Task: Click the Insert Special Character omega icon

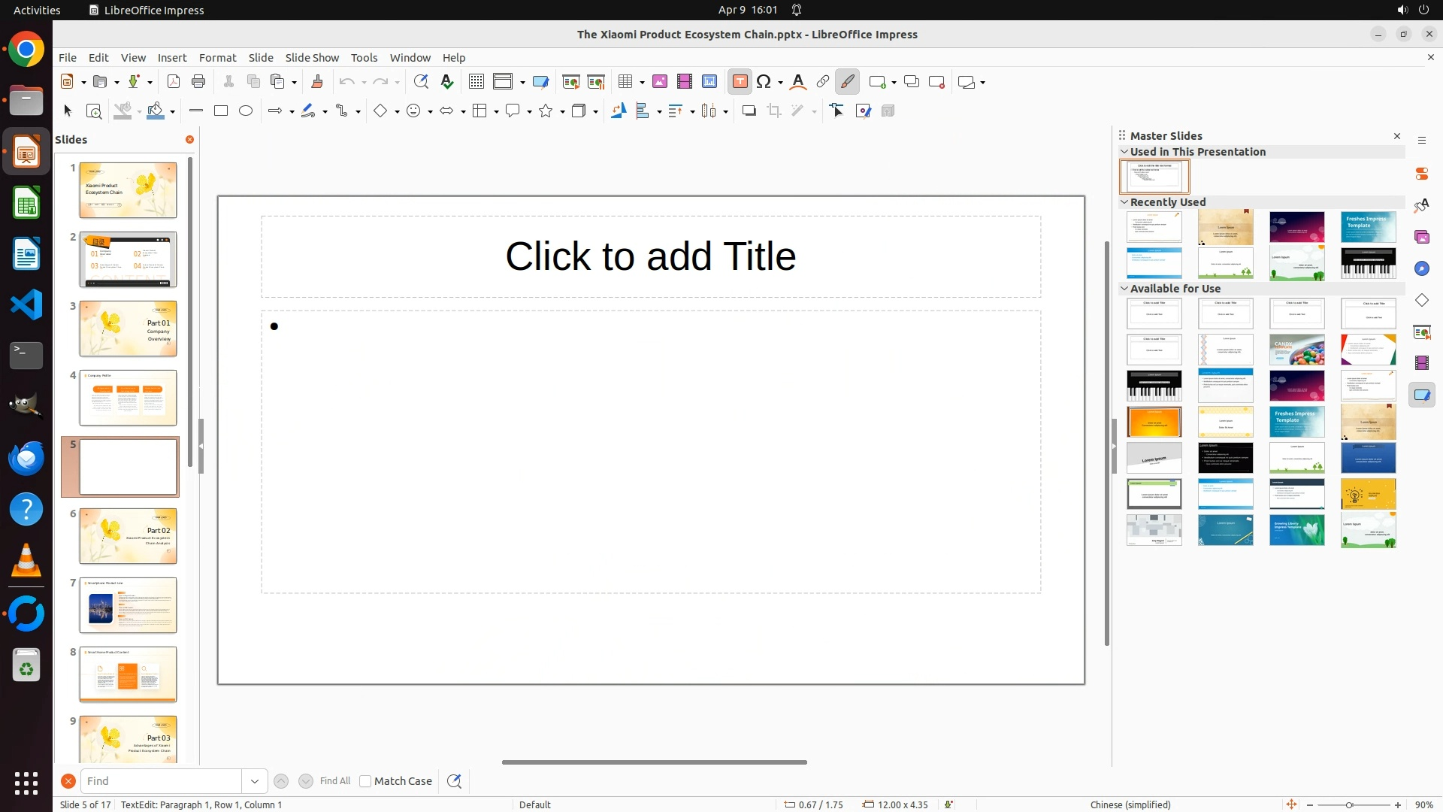Action: (764, 82)
